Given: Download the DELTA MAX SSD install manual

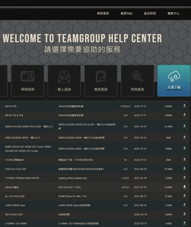Looking at the screenshot, I should tap(185, 214).
